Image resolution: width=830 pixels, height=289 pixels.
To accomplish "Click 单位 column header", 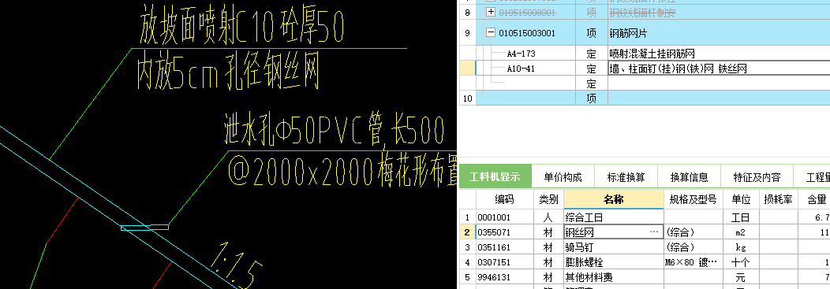I will (x=741, y=199).
